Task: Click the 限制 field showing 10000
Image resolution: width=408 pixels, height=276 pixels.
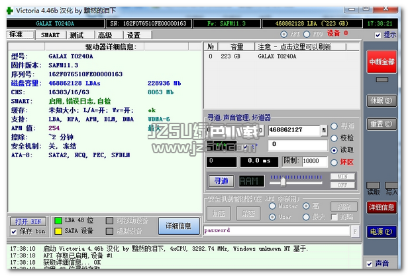Action: click(x=315, y=161)
